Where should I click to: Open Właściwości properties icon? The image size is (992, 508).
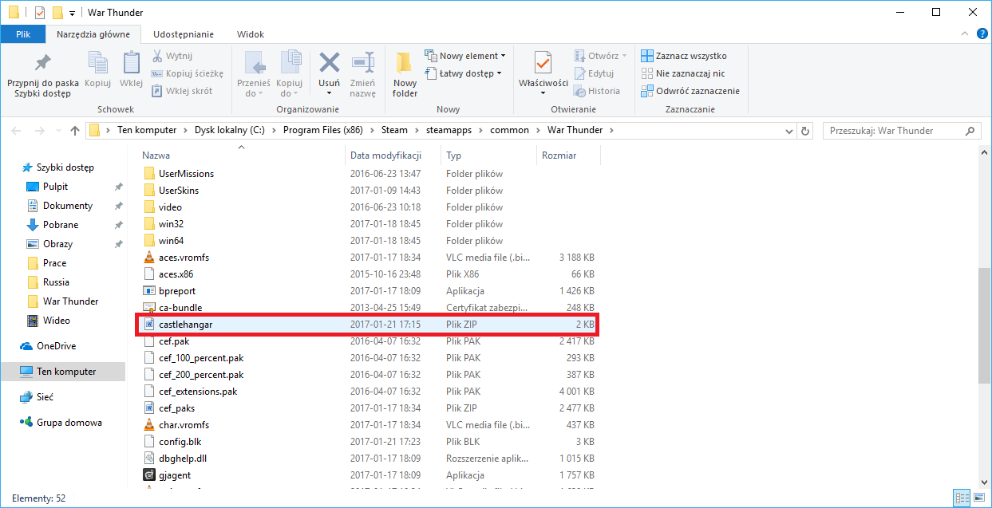(x=543, y=63)
